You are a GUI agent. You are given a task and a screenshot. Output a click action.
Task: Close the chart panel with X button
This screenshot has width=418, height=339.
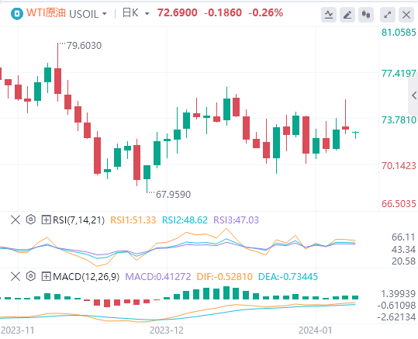pos(406,15)
